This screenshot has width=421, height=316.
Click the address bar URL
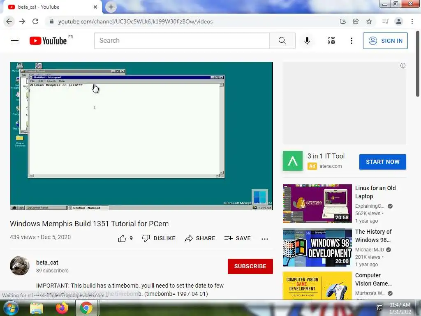[x=135, y=21]
